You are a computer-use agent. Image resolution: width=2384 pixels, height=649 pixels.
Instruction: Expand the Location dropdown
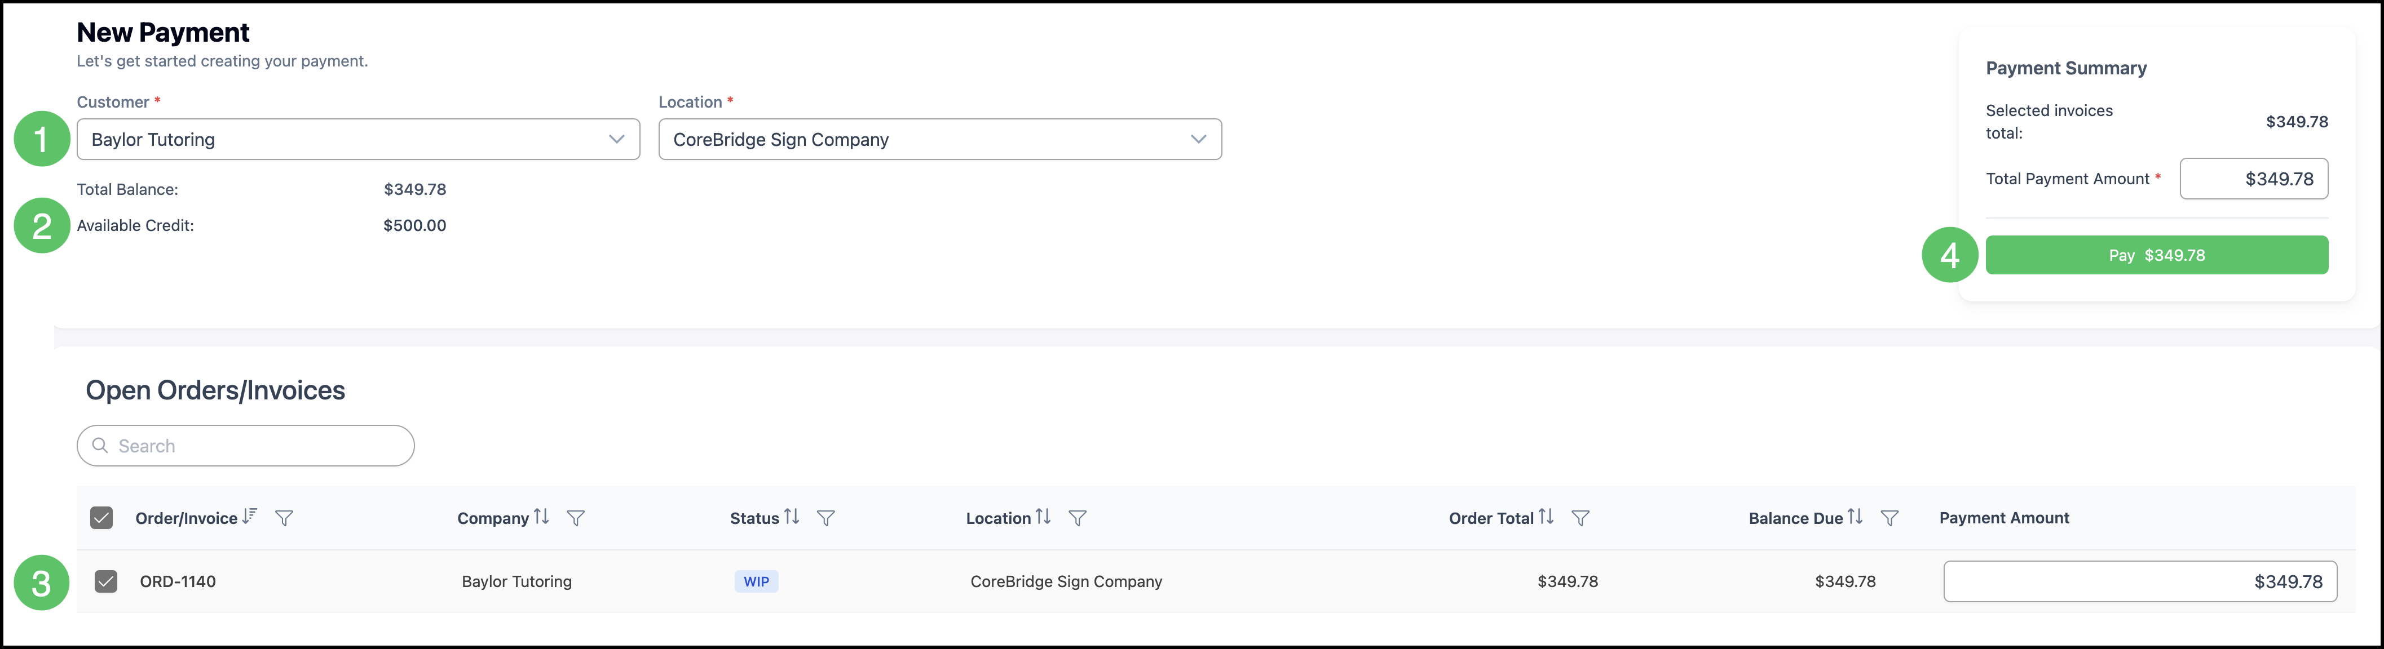941,140
